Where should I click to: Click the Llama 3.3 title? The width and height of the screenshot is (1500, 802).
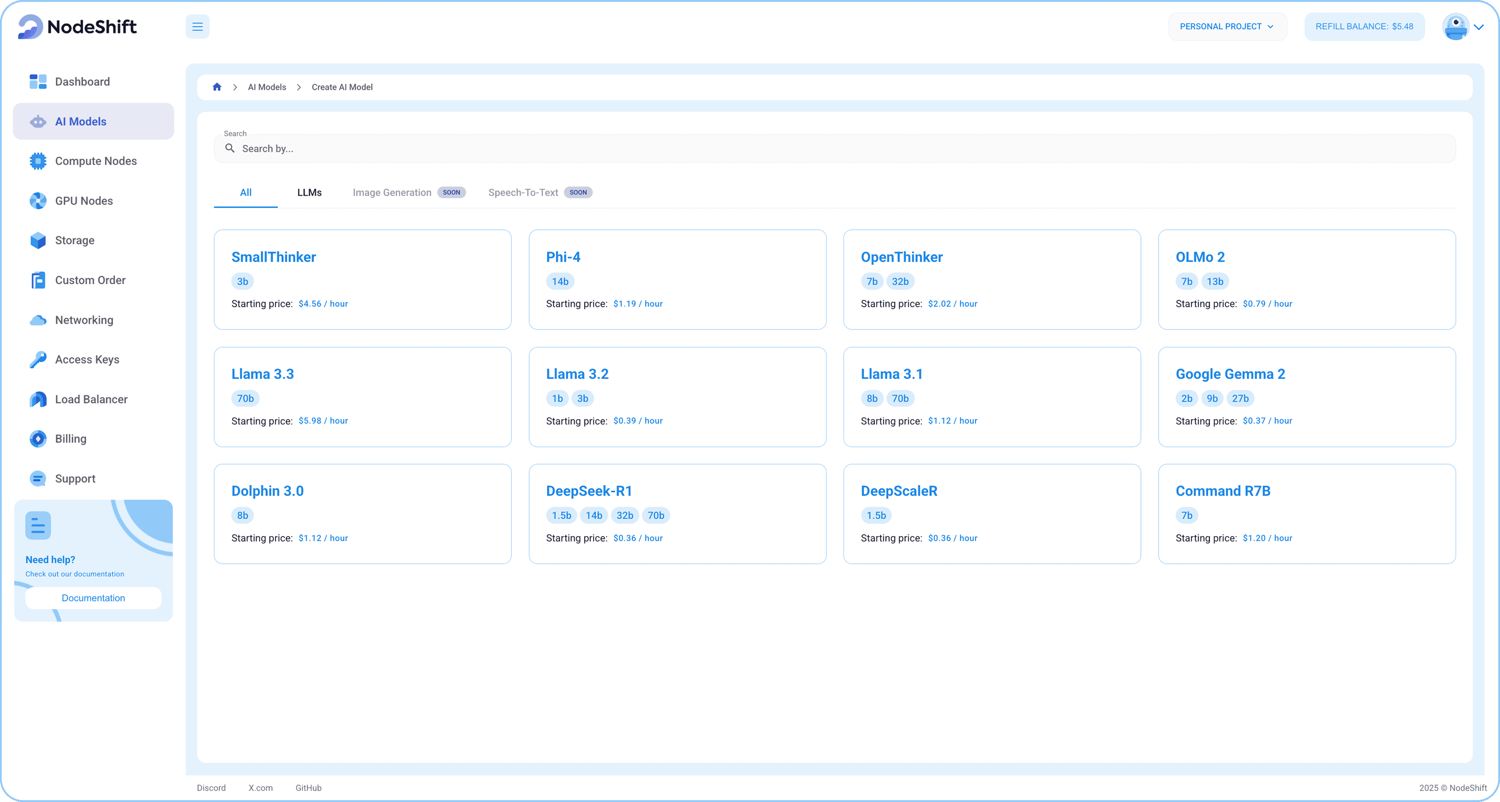click(x=262, y=374)
